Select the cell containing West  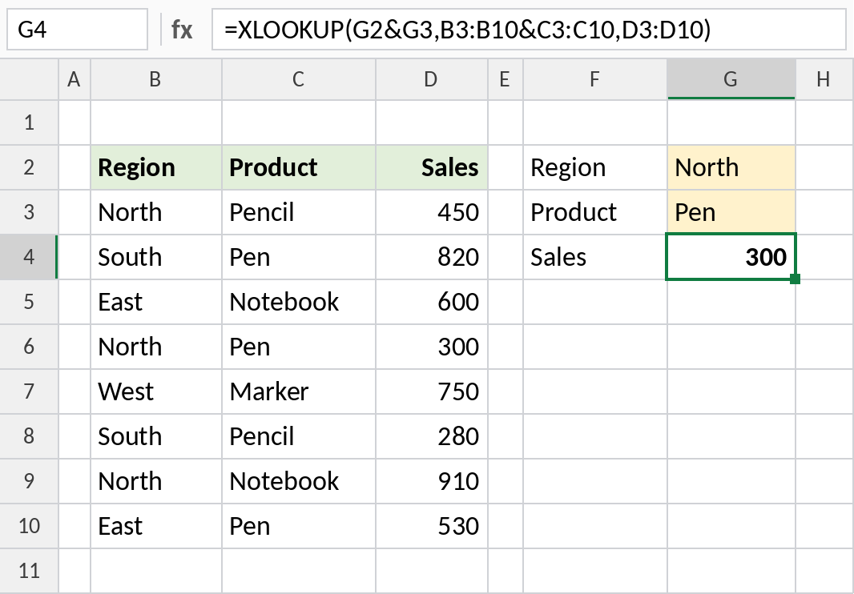[155, 391]
